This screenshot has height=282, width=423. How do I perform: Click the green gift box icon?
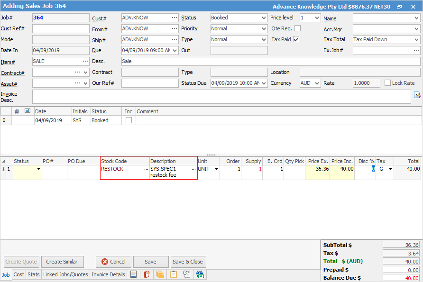pyautogui.click(x=200, y=274)
